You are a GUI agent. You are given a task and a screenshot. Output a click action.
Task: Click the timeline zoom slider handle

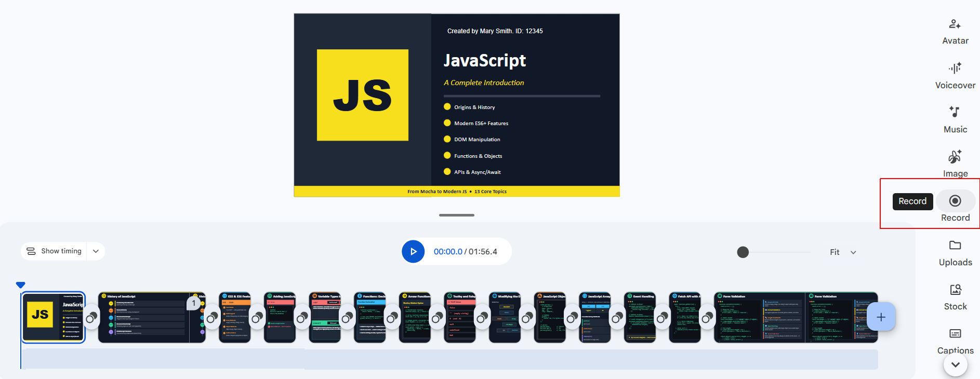pos(743,252)
